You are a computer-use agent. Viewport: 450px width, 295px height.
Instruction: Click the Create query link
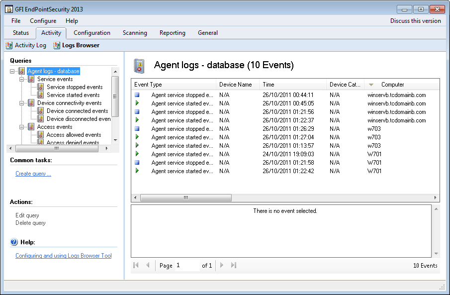[33, 174]
